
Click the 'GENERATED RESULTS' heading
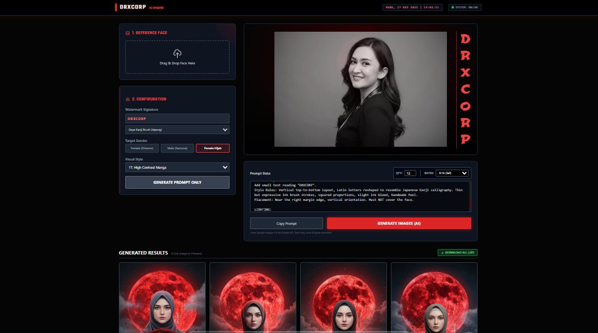click(143, 253)
